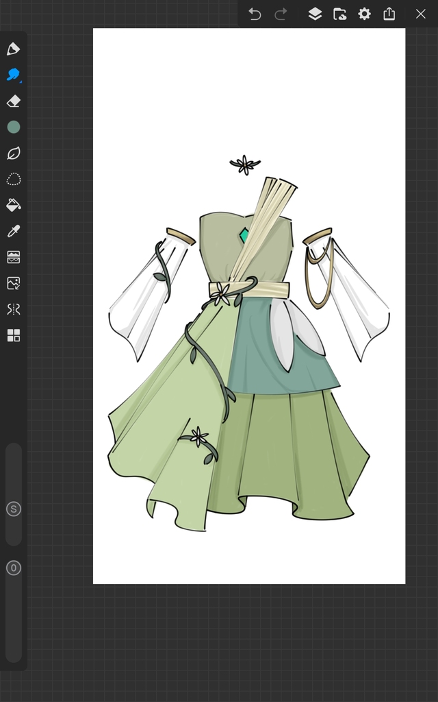Open the settings gear

click(x=365, y=14)
